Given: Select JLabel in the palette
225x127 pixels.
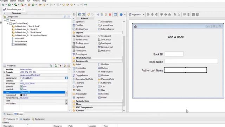Looking at the screenshot, I should point(77,64).
